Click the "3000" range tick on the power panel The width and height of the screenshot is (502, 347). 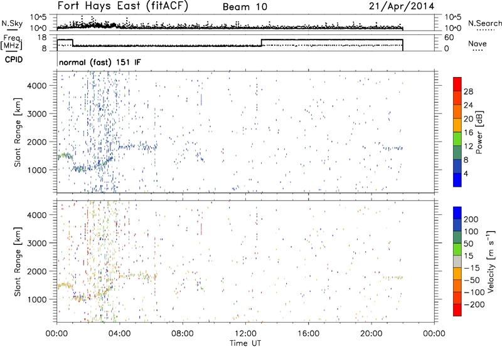pyautogui.click(x=36, y=114)
